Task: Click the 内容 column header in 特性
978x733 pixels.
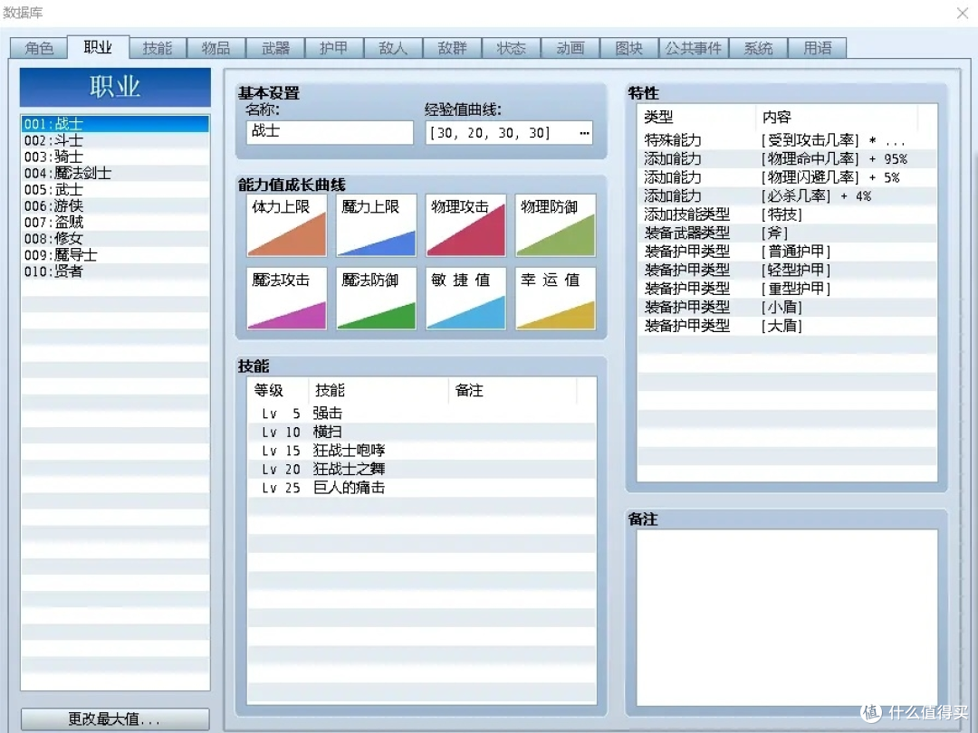Action: point(837,117)
